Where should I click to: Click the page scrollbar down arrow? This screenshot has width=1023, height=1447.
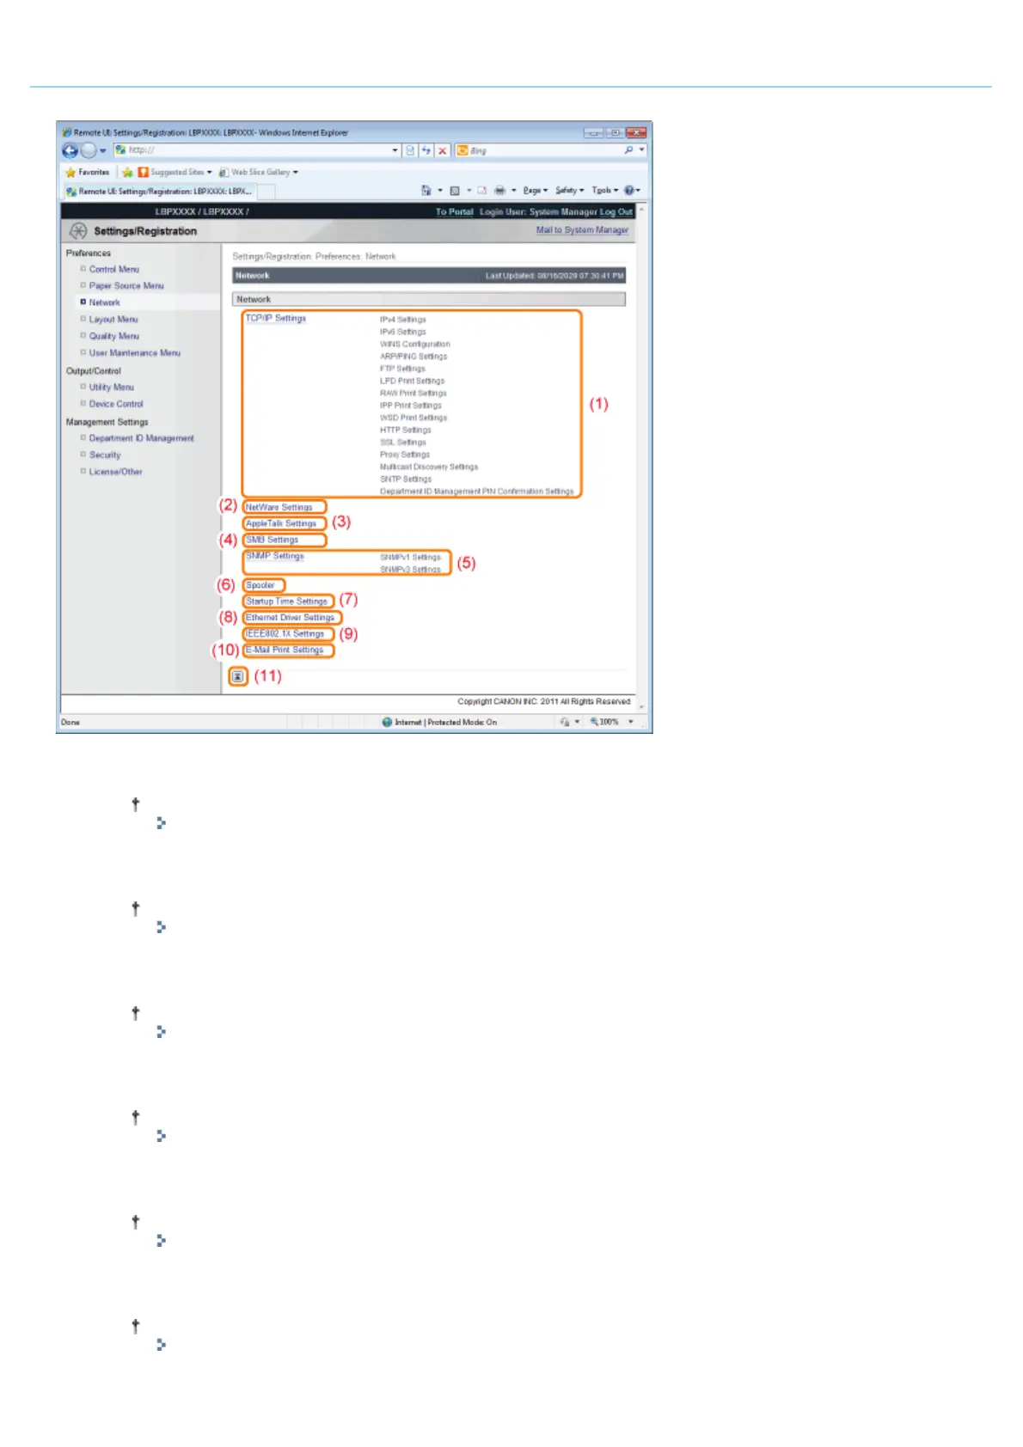click(x=641, y=706)
